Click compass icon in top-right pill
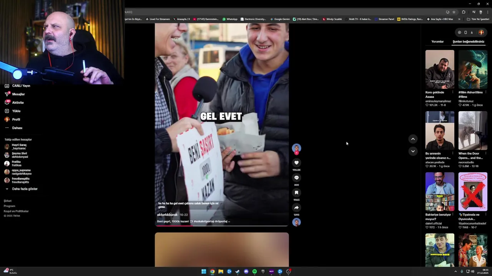The height and width of the screenshot is (276, 492). coord(459,33)
